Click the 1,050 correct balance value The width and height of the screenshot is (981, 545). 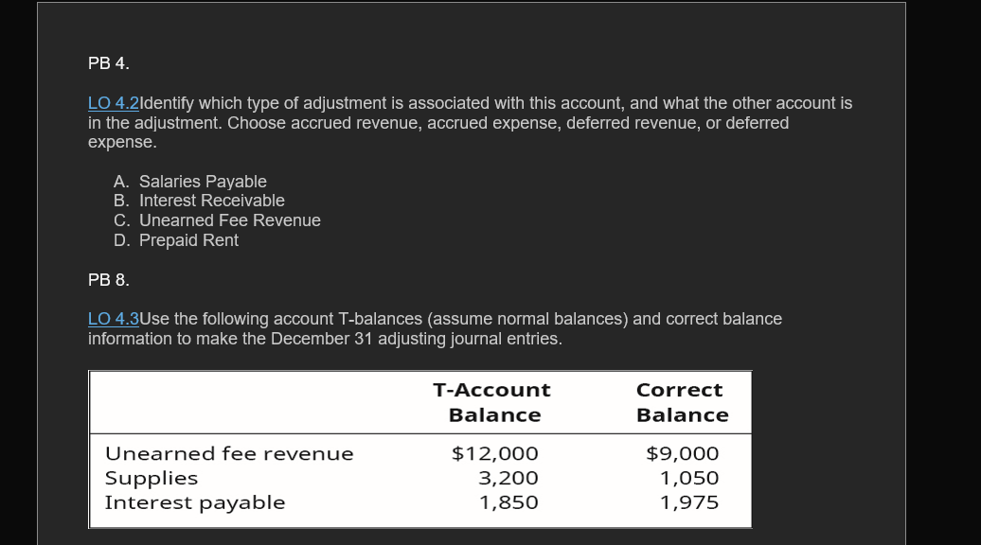[x=689, y=479]
